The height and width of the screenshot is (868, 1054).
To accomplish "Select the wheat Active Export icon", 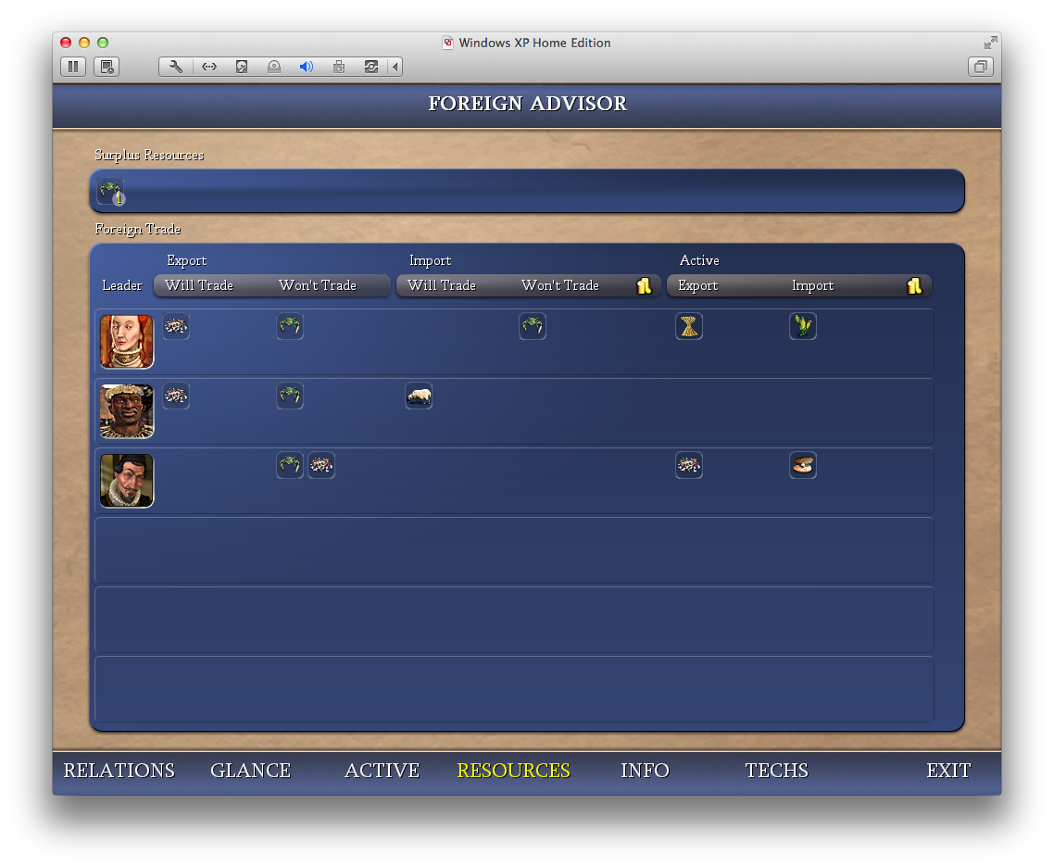I will click(689, 327).
